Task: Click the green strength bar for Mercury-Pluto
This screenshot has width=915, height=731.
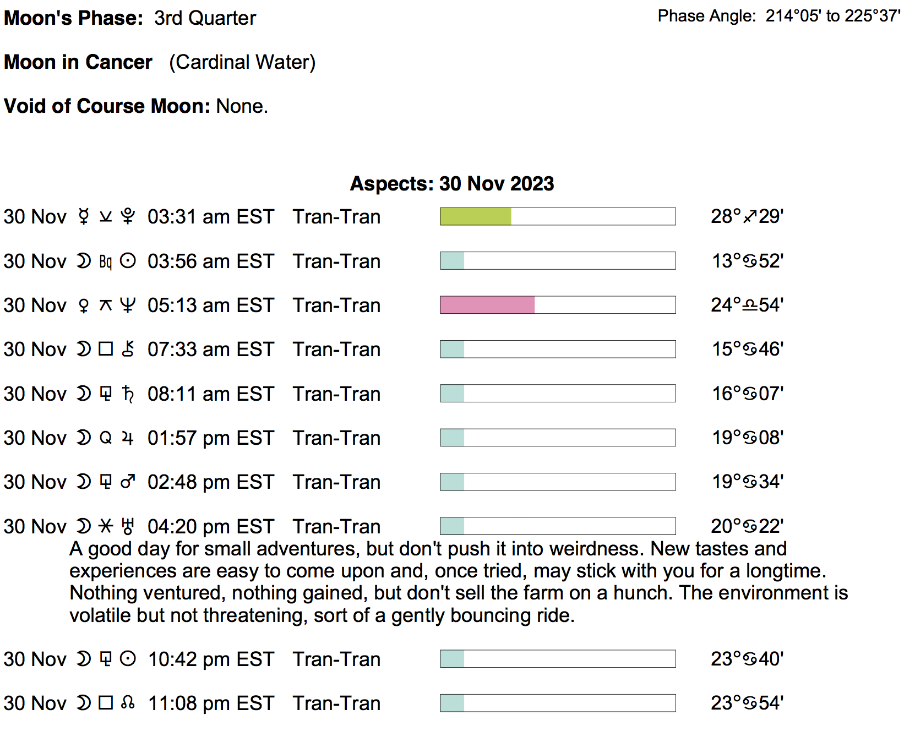Action: pyautogui.click(x=476, y=216)
